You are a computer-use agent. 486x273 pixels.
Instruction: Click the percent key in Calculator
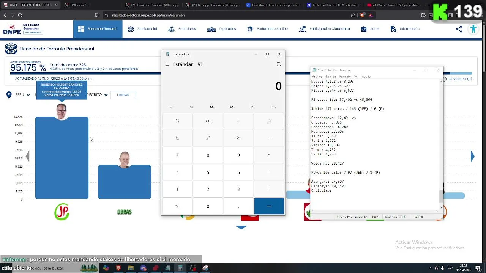tap(177, 121)
